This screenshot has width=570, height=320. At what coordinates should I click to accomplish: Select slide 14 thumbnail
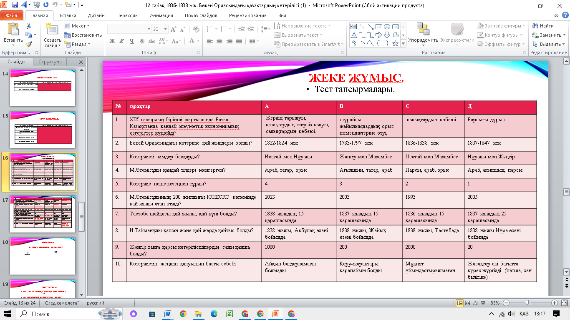(x=43, y=87)
